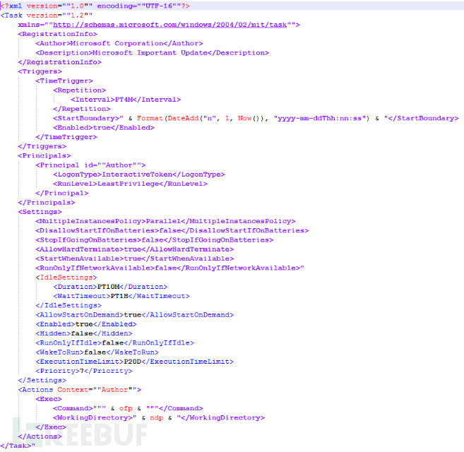Select the Duration PT10M line
Viewport: 464px width, 452px height.
(x=110, y=287)
